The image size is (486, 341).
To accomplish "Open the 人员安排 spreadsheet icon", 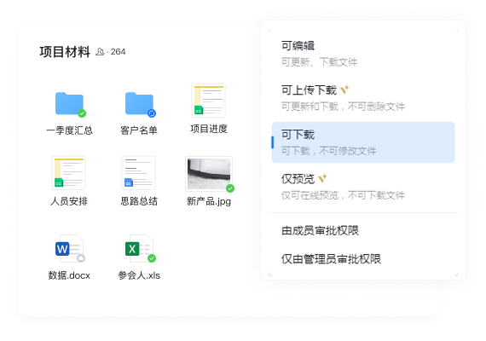I will tap(69, 173).
